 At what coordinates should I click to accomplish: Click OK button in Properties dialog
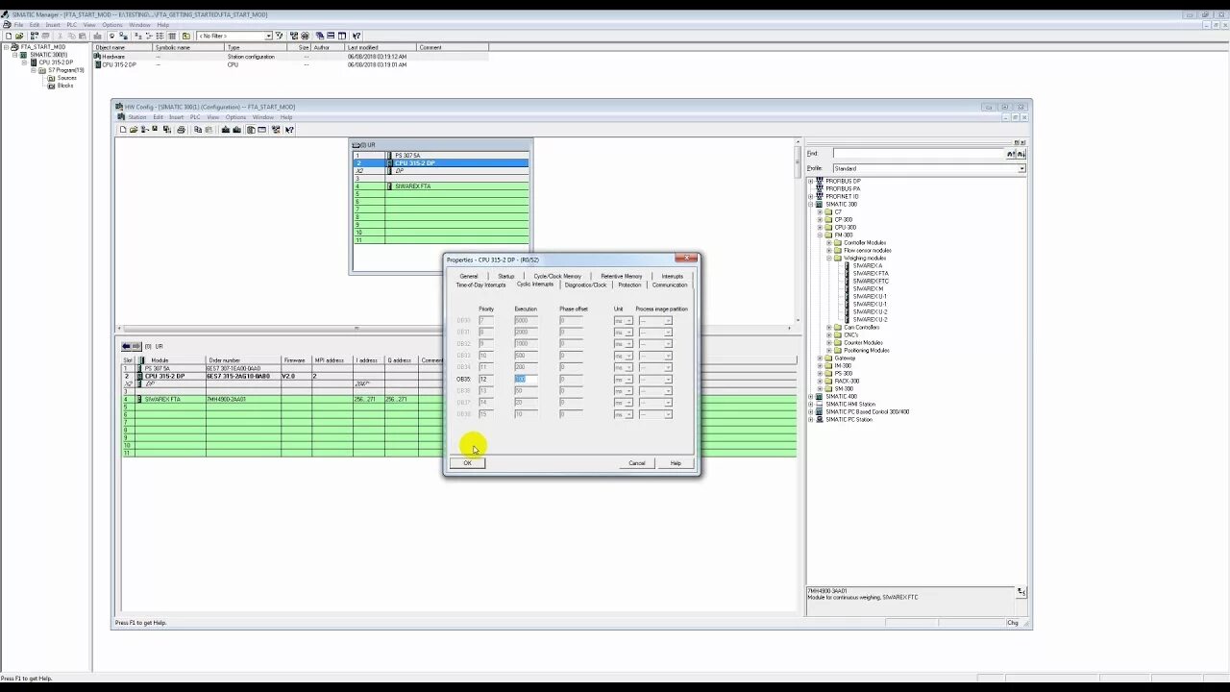pyautogui.click(x=468, y=463)
